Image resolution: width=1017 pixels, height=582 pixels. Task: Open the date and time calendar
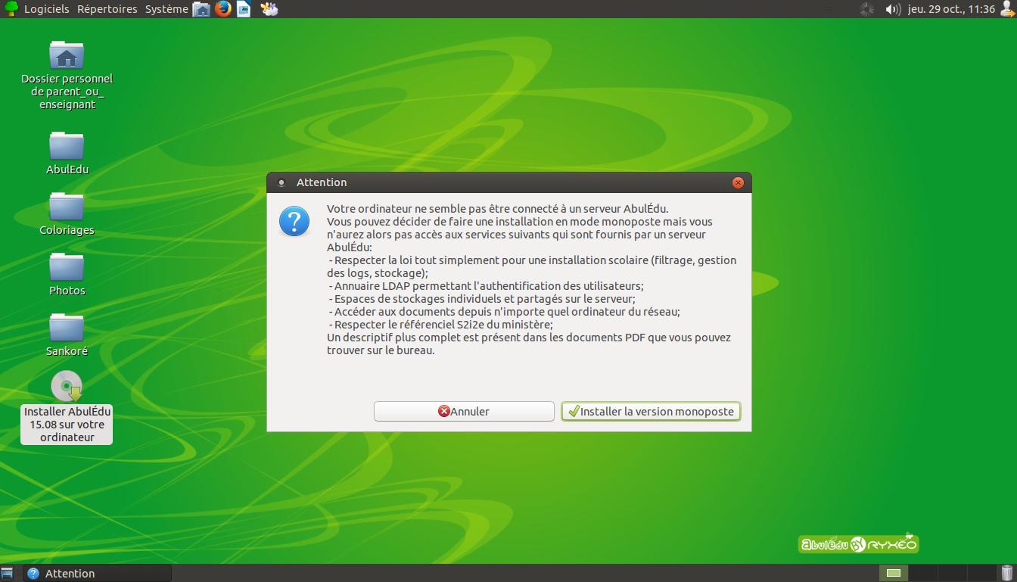[951, 9]
